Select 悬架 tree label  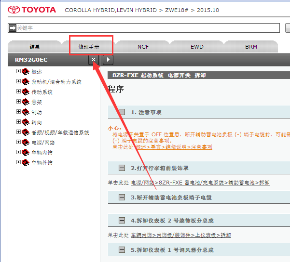pos(37,102)
